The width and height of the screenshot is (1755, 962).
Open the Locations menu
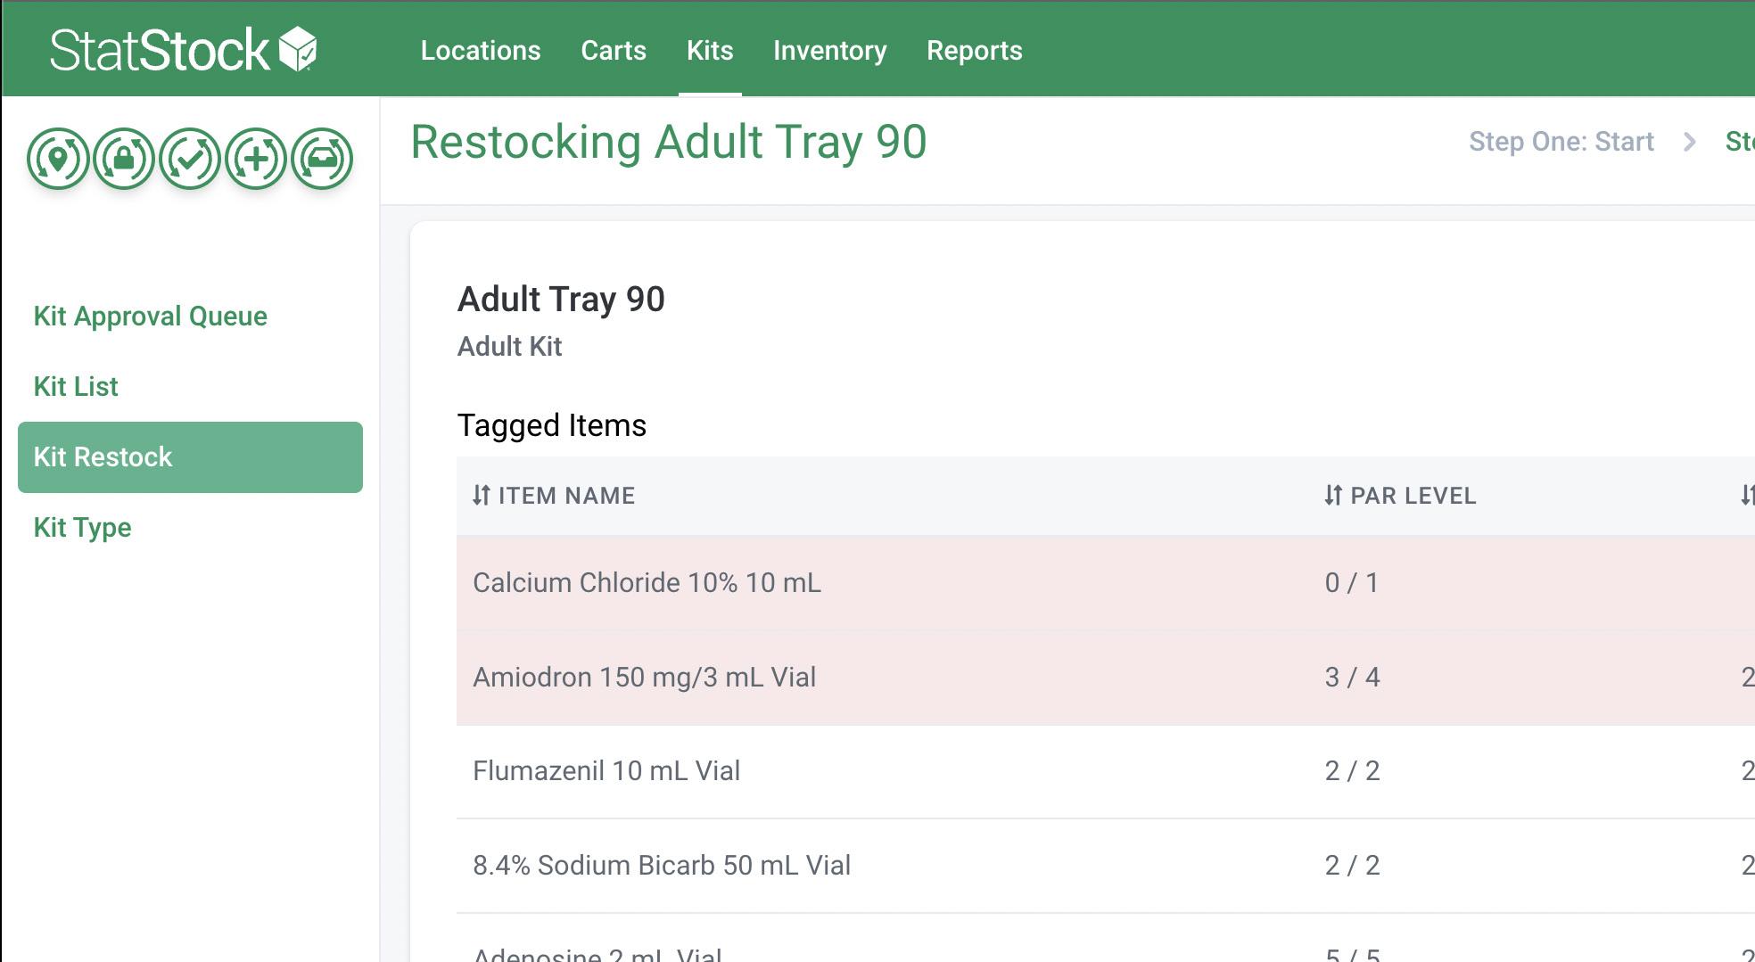(x=481, y=51)
